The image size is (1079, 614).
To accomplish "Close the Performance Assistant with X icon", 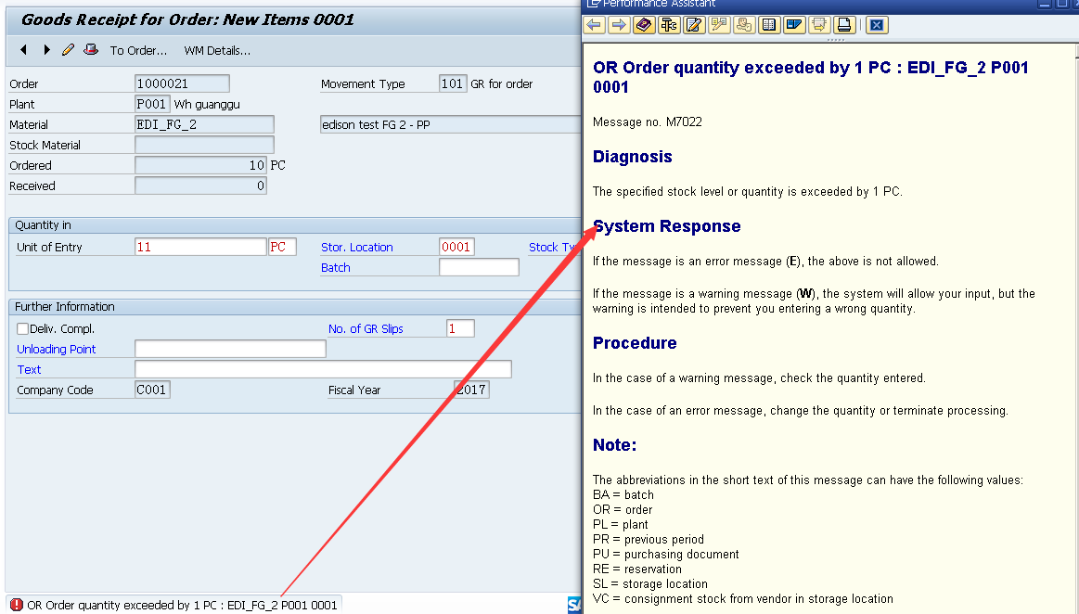I will pyautogui.click(x=877, y=25).
